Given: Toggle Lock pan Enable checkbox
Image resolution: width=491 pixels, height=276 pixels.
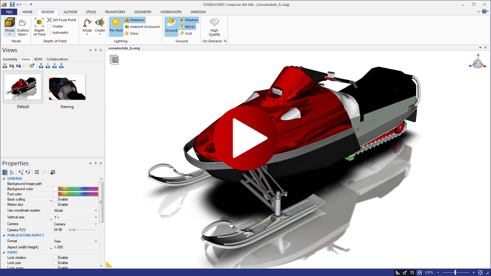Looking at the screenshot, I should pos(56,263).
